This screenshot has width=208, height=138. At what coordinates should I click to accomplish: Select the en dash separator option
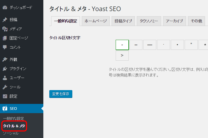point(136,45)
